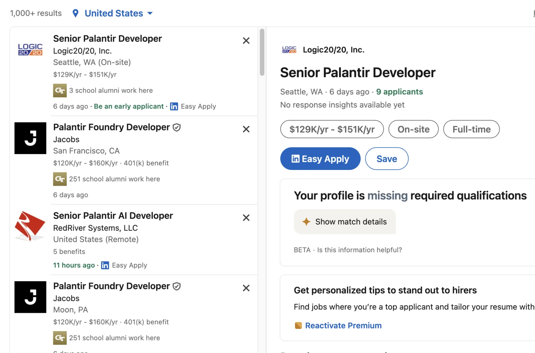Click 'Be an early applicant' text

(x=129, y=107)
